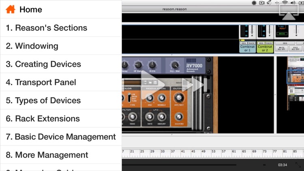The width and height of the screenshot is (304, 171).
Task: Click the RV7000 Dry-Wet knob
Action: (x=175, y=65)
